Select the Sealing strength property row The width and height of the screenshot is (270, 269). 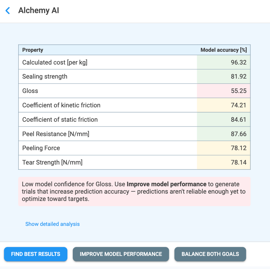(x=134, y=76)
